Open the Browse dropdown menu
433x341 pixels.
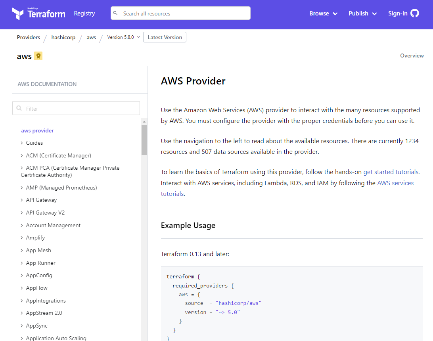324,13
